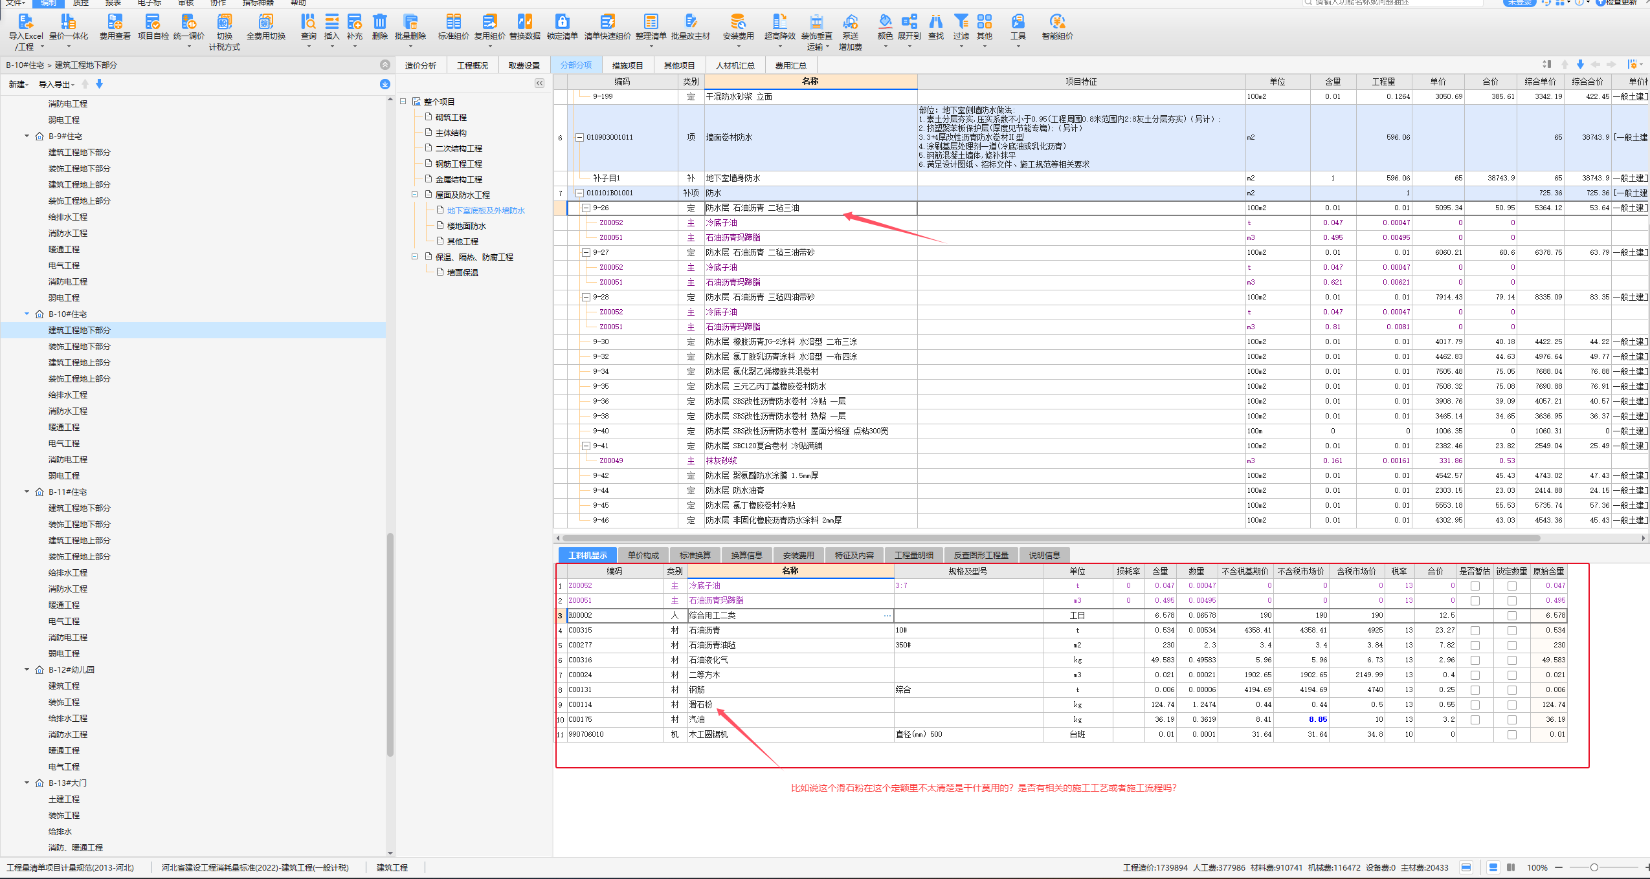1650x879 pixels.
Task: Select 楼地面防水 in the section tree
Action: 466,226
